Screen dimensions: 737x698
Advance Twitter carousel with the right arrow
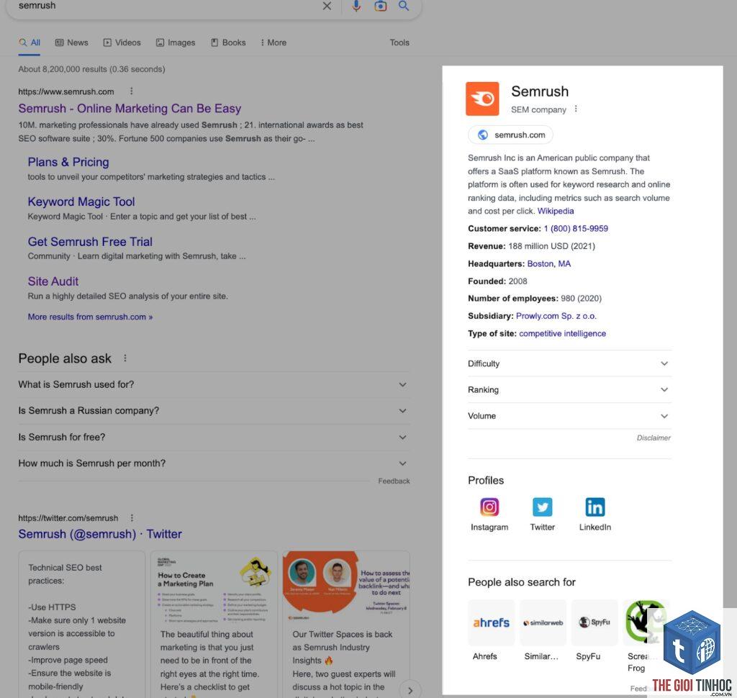(x=410, y=690)
